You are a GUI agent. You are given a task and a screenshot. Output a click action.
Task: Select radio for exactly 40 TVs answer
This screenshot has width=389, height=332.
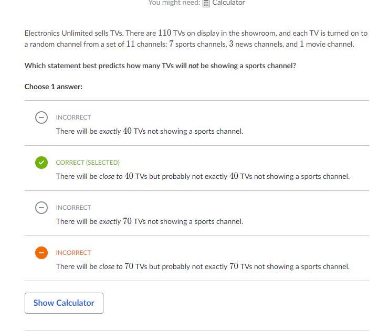coord(41,117)
